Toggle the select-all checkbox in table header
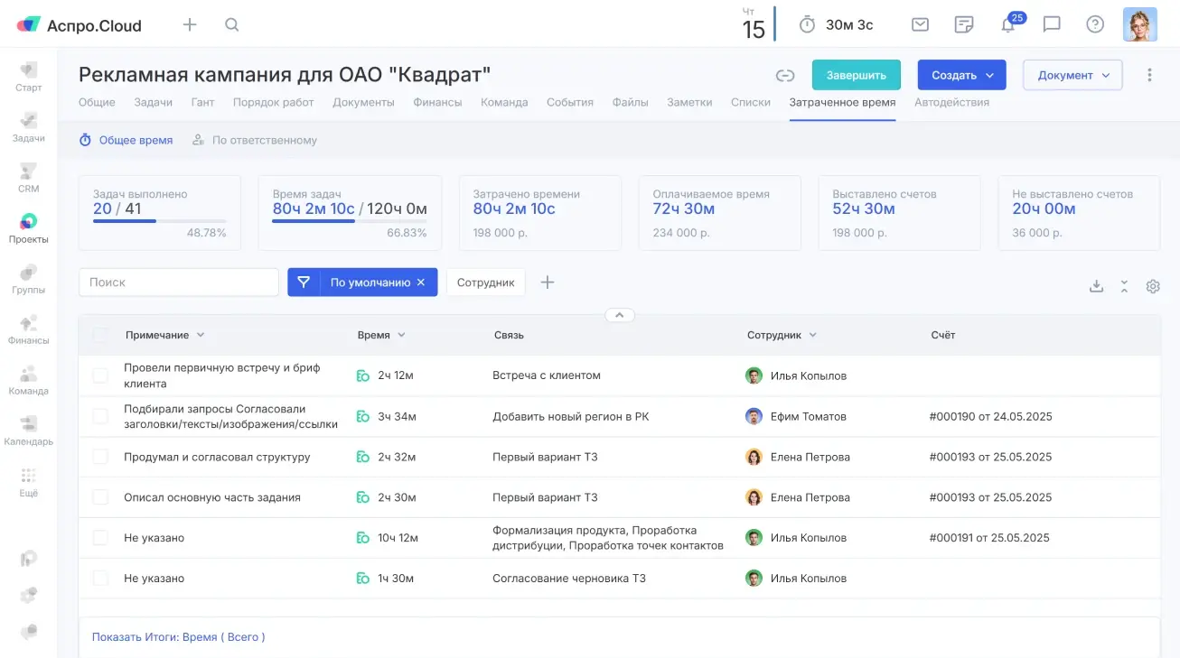The width and height of the screenshot is (1180, 658). 100,335
